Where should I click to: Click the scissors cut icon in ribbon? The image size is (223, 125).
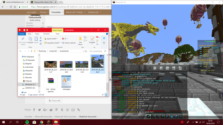(x=41, y=38)
